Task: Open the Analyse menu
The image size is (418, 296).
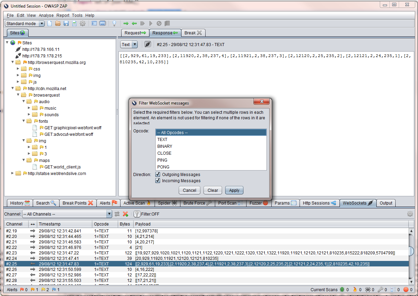Action: pyautogui.click(x=46, y=15)
